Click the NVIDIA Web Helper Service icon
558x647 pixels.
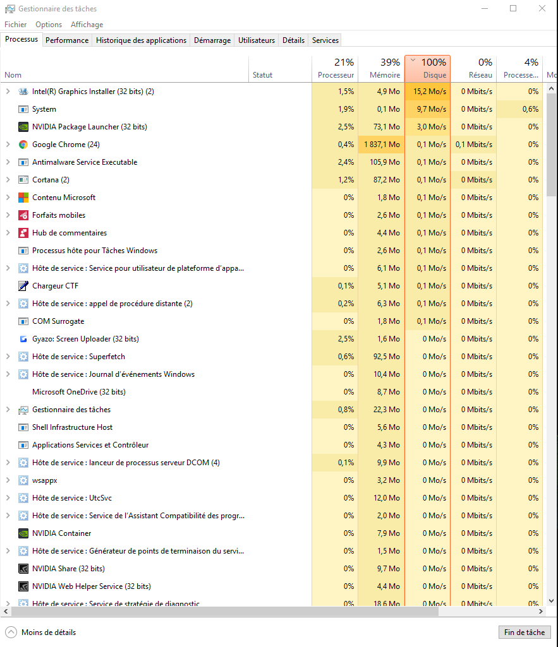[23, 586]
